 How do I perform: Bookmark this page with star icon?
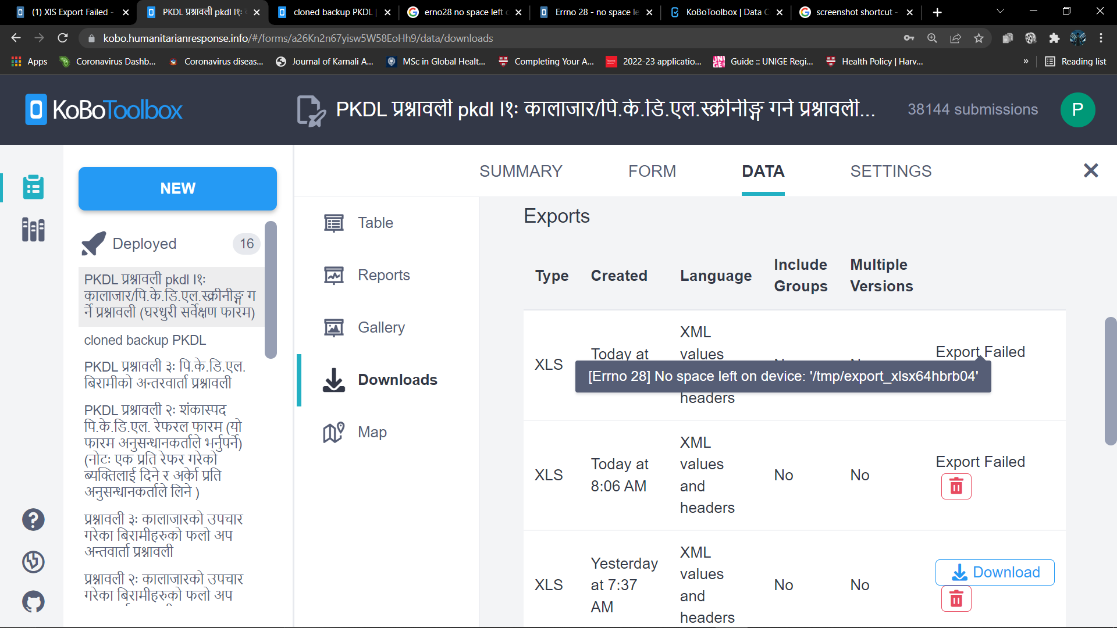(x=979, y=38)
